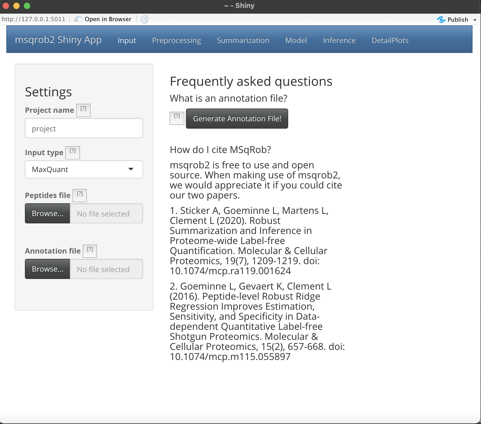Select the Inference tab
This screenshot has width=481, height=424.
339,40
